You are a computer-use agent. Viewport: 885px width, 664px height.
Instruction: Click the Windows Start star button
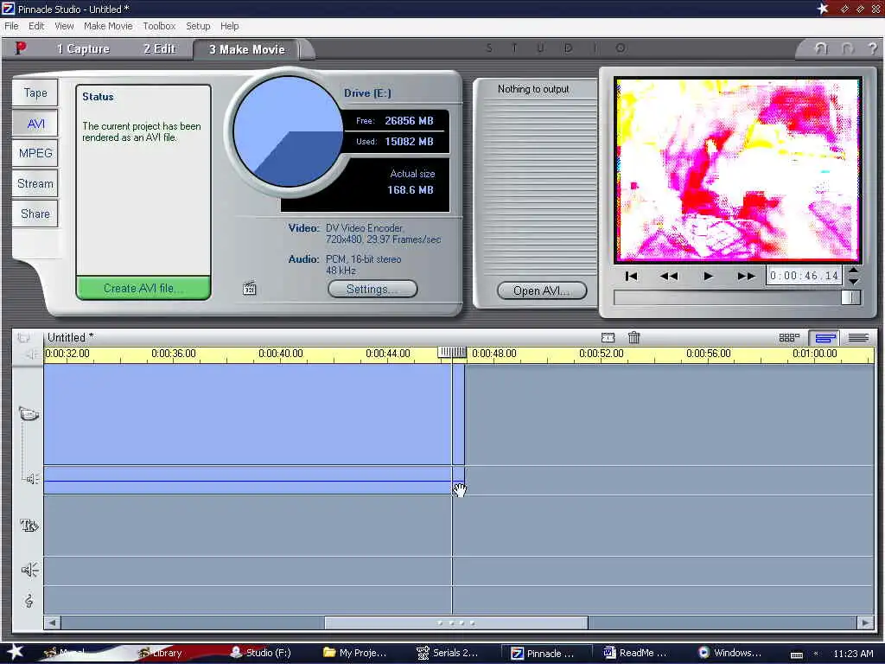click(x=15, y=652)
